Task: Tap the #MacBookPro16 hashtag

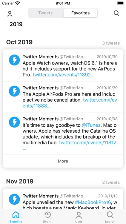Action: (93, 202)
